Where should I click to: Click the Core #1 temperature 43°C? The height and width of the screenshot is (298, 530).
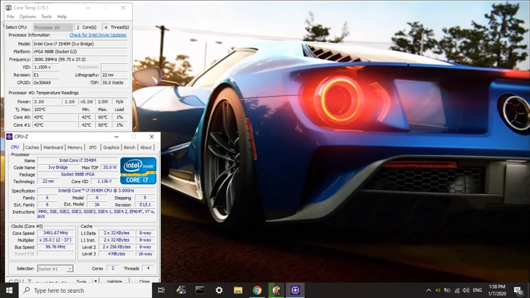55,125
